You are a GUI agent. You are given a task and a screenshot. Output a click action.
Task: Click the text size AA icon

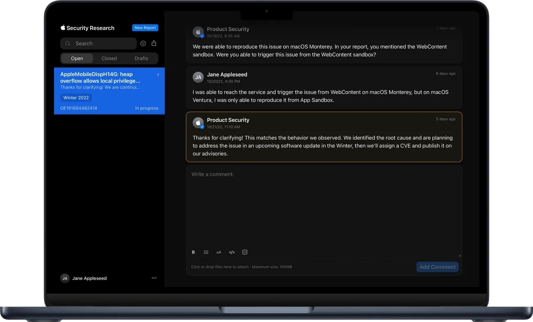pos(219,252)
